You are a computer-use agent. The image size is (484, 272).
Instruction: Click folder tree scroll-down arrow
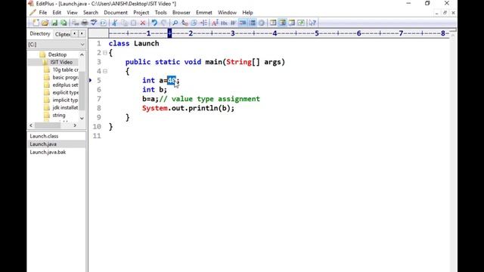(82, 118)
